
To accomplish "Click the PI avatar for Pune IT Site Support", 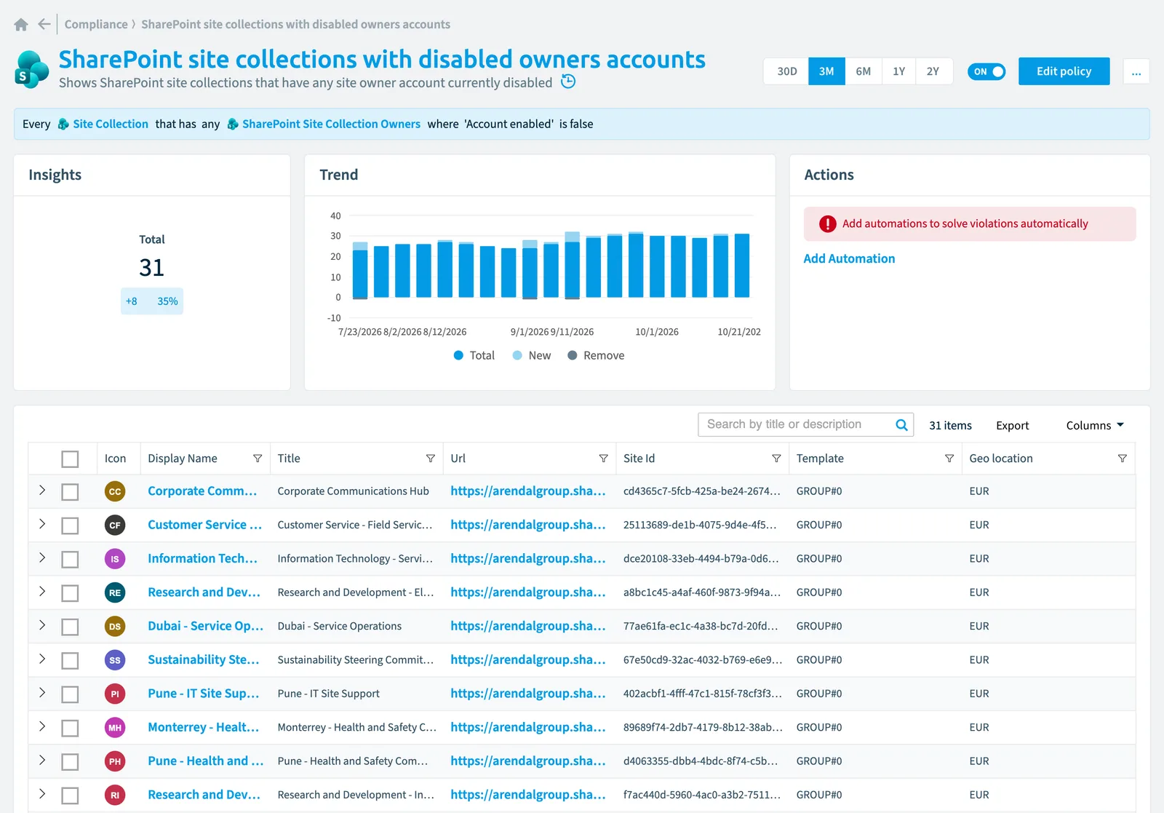I will pyautogui.click(x=115, y=694).
